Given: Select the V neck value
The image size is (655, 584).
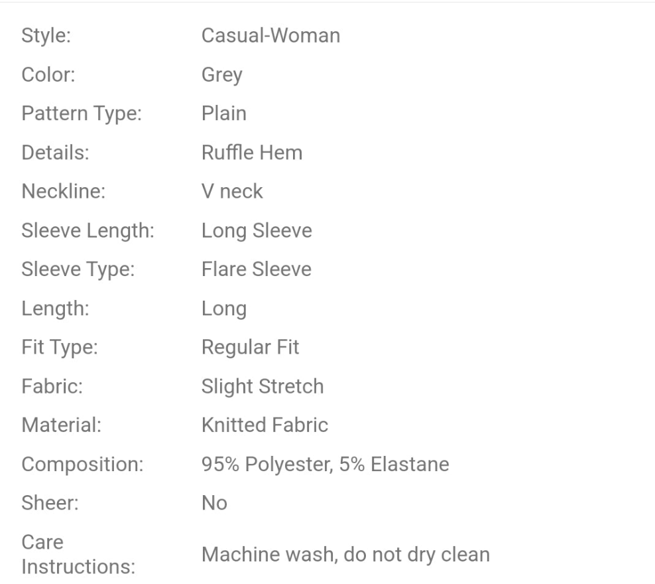Looking at the screenshot, I should coord(232,191).
